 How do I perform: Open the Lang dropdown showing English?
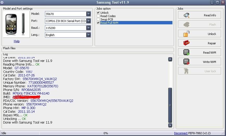[x=88, y=35]
